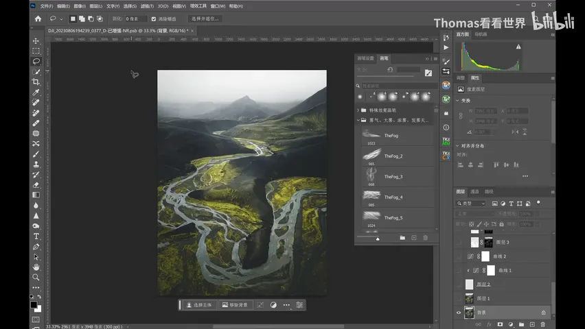Switch to the 导航器 tab
Image resolution: width=585 pixels, height=329 pixels.
click(481, 34)
